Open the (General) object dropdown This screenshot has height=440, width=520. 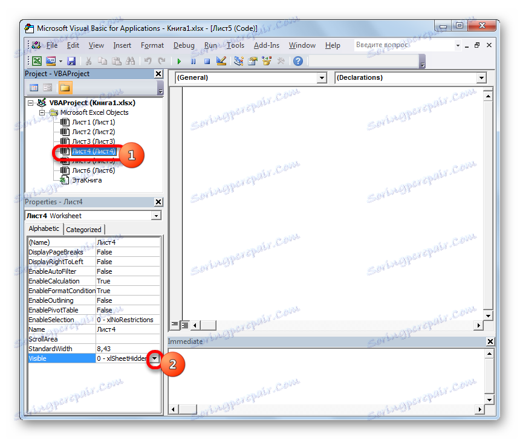click(321, 78)
